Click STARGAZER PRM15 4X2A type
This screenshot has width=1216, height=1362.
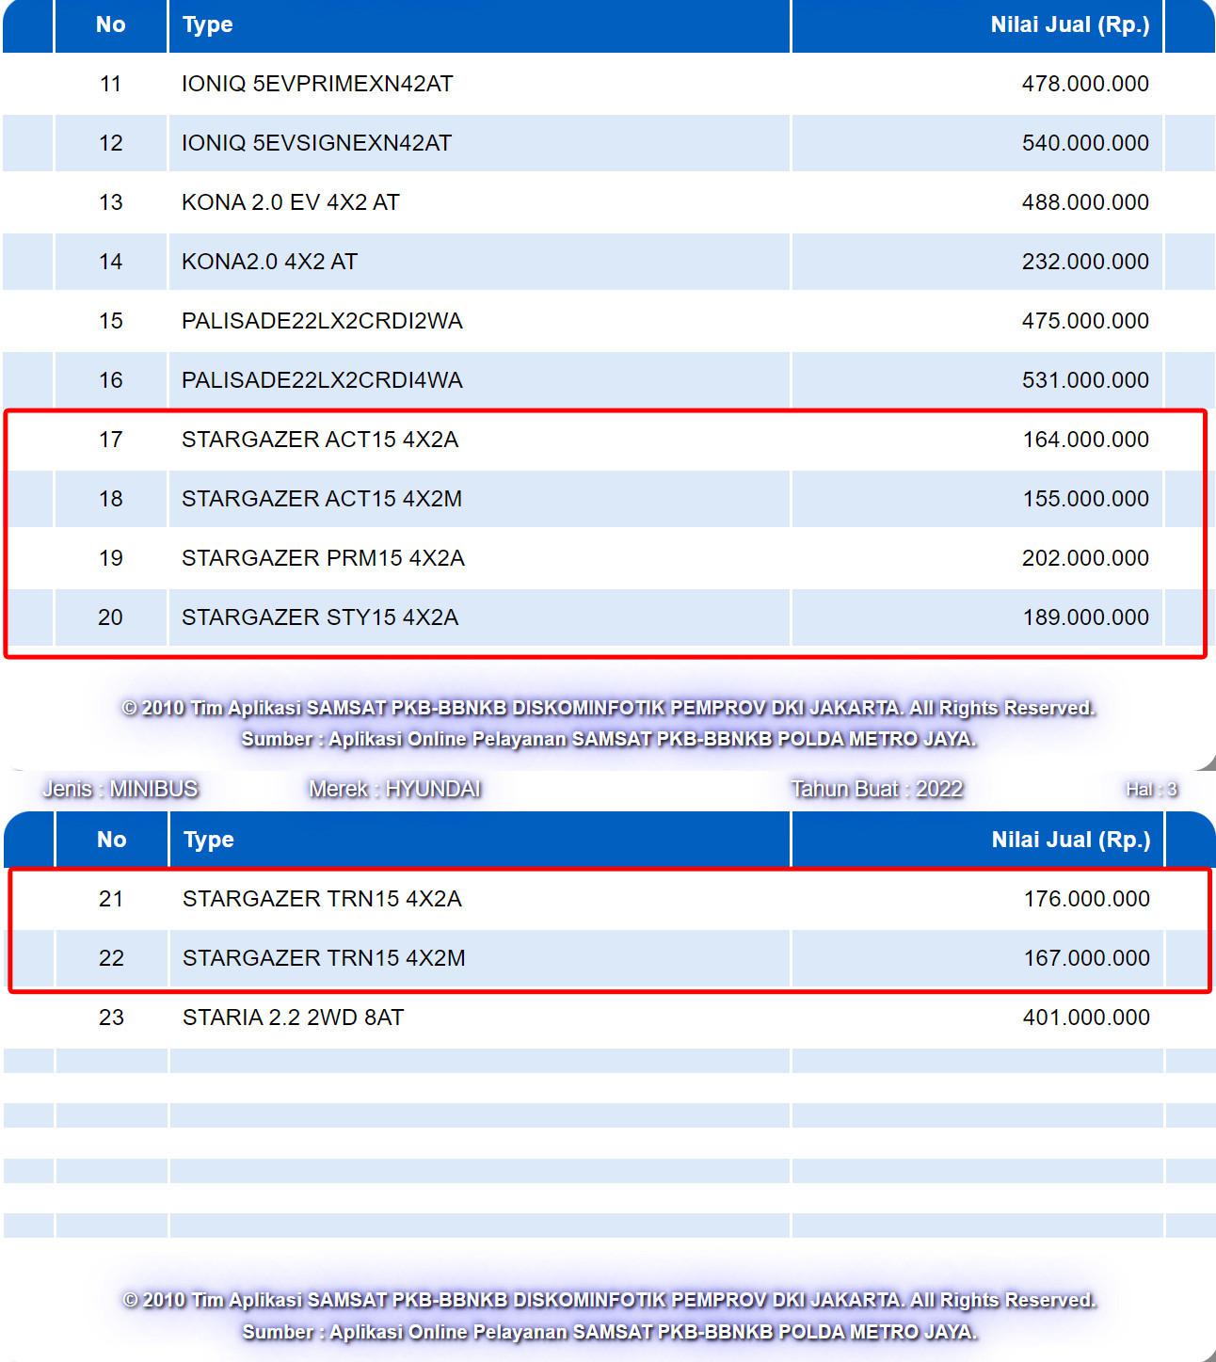click(323, 558)
